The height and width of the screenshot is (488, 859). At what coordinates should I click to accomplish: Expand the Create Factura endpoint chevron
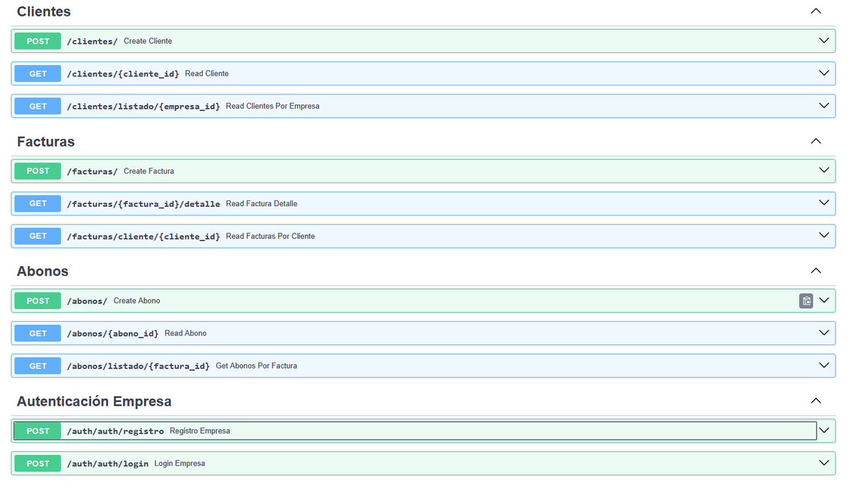click(x=824, y=170)
